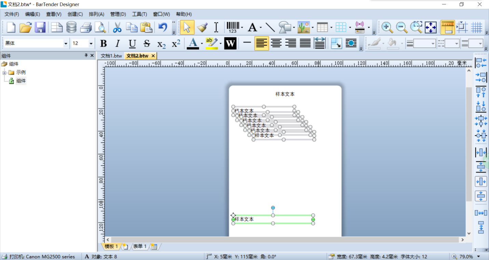Toggle subscript formatting
The height and width of the screenshot is (260, 489).
(x=161, y=43)
